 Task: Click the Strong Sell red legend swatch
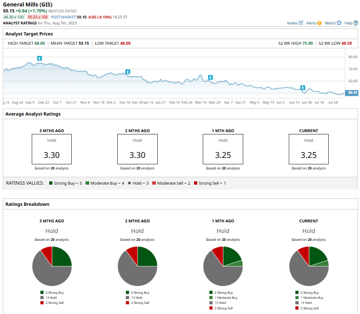195,183
